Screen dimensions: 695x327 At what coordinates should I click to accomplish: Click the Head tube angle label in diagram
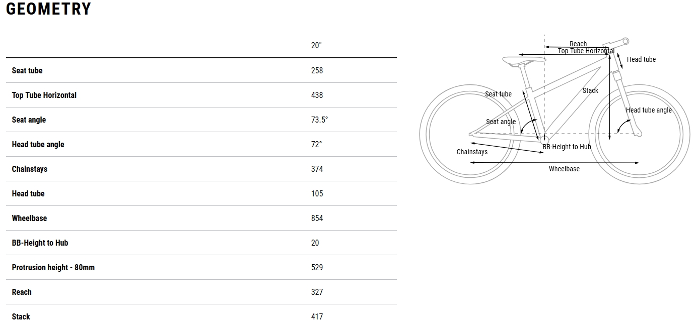[x=649, y=110]
